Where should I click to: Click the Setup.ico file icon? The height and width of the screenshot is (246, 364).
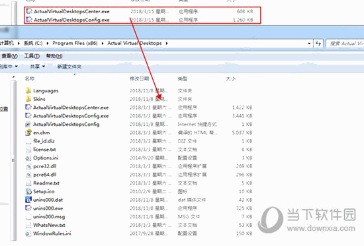click(28, 191)
